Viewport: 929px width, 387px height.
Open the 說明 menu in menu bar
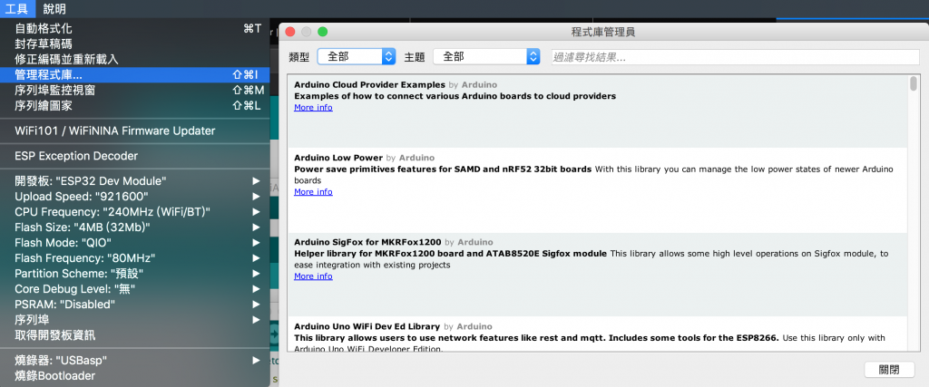click(x=54, y=8)
